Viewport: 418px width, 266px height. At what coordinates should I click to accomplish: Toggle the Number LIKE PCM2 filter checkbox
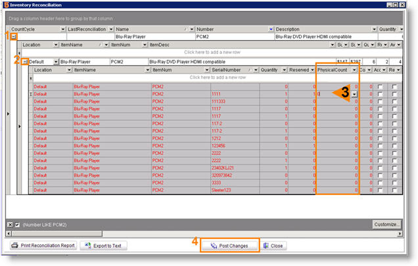(x=17, y=225)
